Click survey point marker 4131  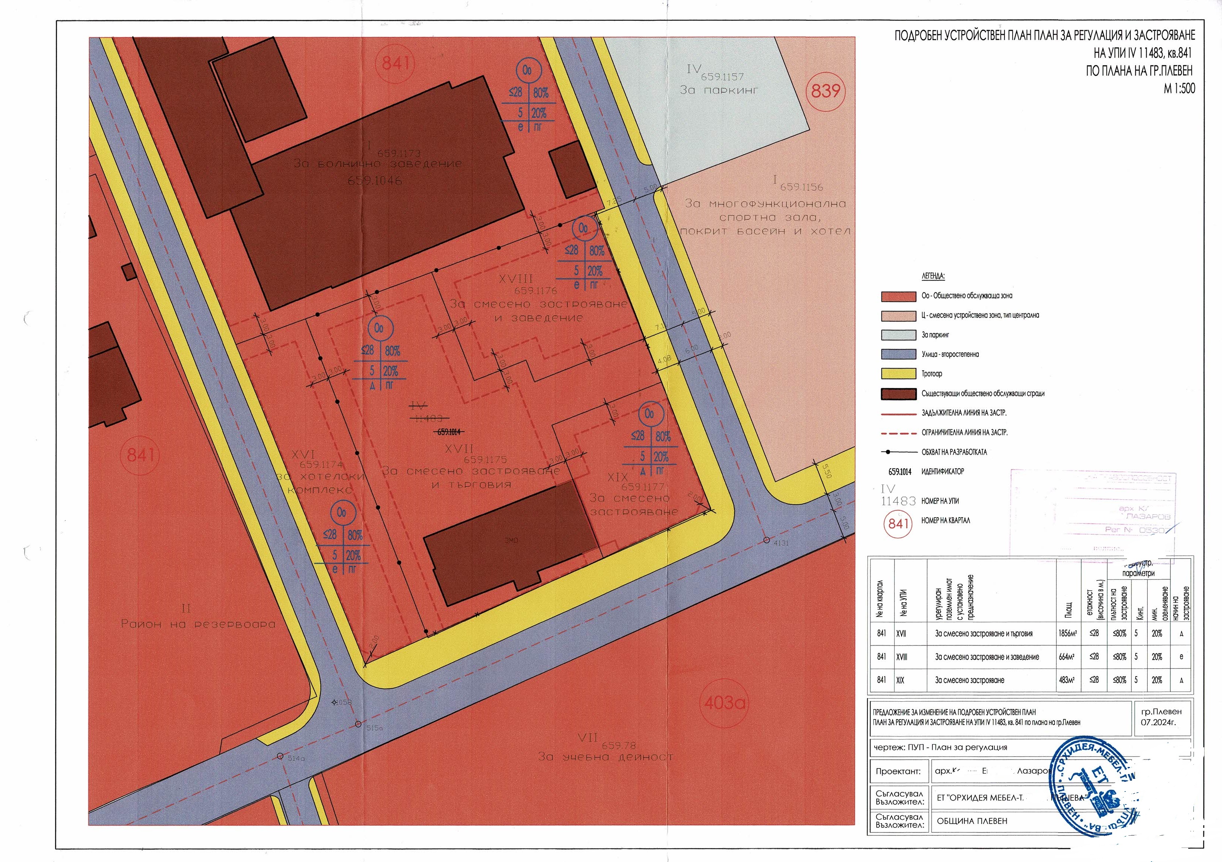point(766,540)
